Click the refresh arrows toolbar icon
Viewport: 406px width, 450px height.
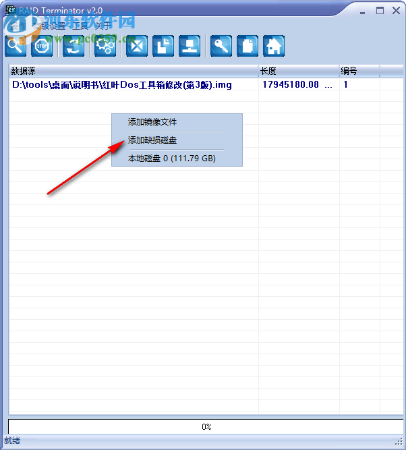pyautogui.click(x=74, y=46)
